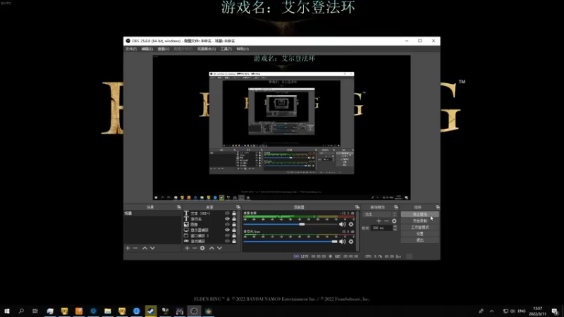Open transition properties gear icon

pos(394,221)
